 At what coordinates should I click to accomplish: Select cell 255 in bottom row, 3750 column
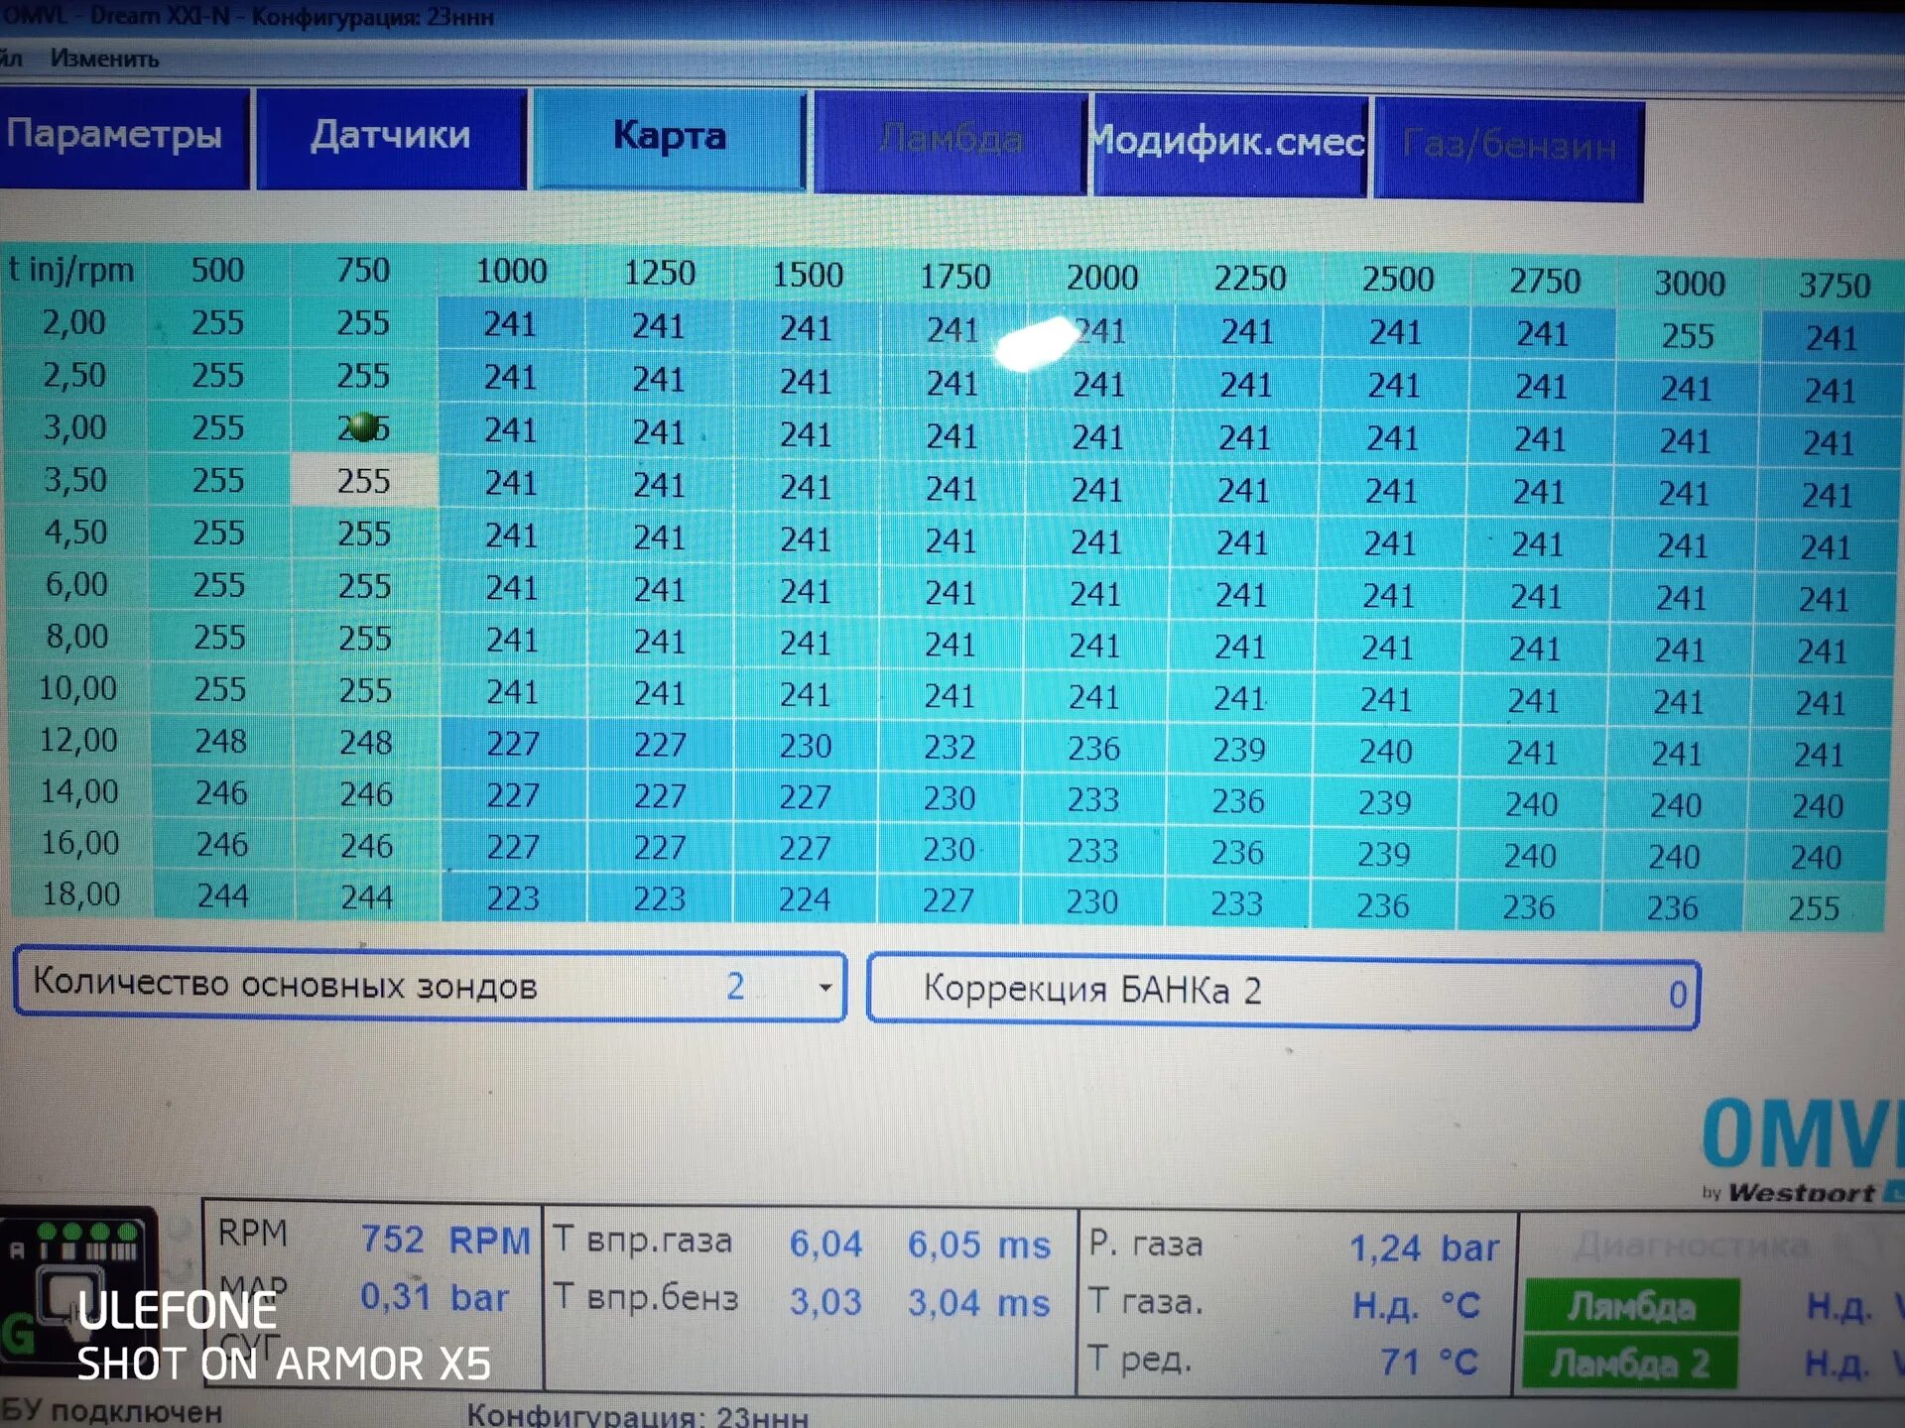pyautogui.click(x=1813, y=907)
